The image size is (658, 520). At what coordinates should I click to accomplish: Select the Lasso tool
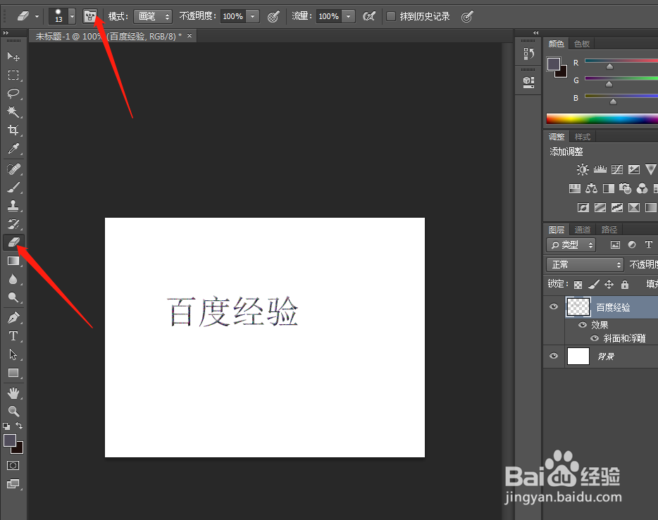[13, 94]
